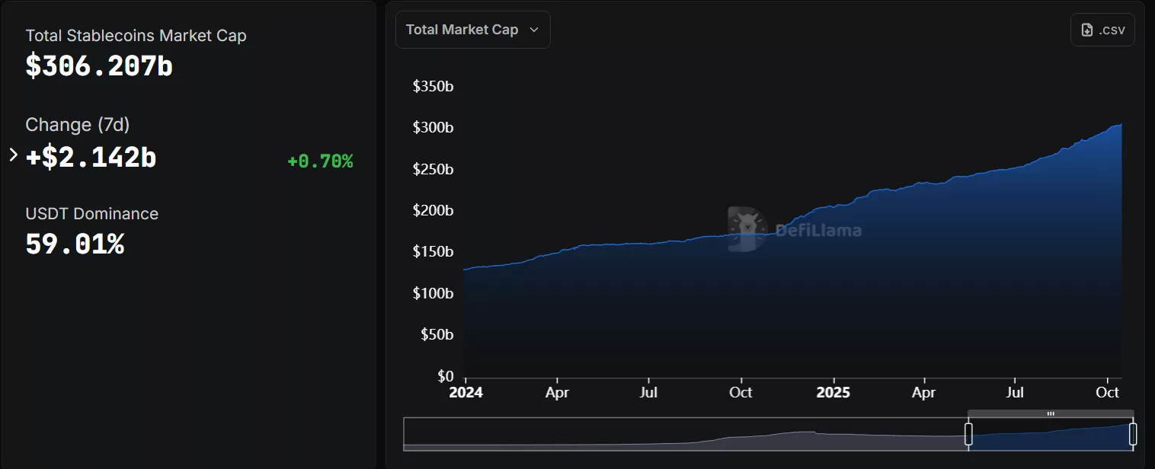This screenshot has width=1155, height=469.
Task: Open the Total Market Cap metric dropdown
Action: pos(472,29)
